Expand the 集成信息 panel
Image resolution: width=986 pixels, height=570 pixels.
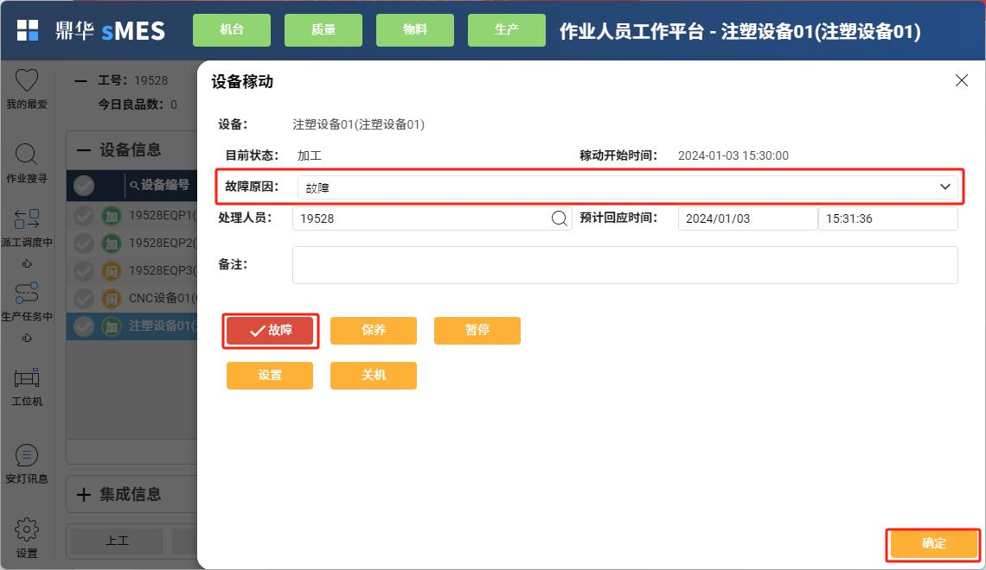coord(83,495)
